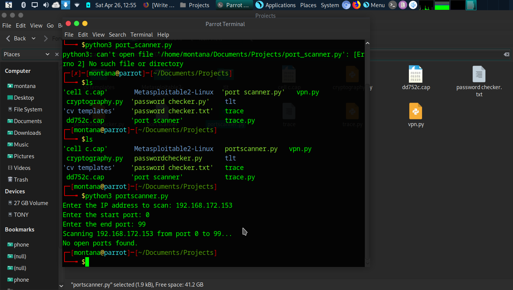Launch Chromium from the top panel
This screenshot has height=290, width=513.
[x=346, y=5]
